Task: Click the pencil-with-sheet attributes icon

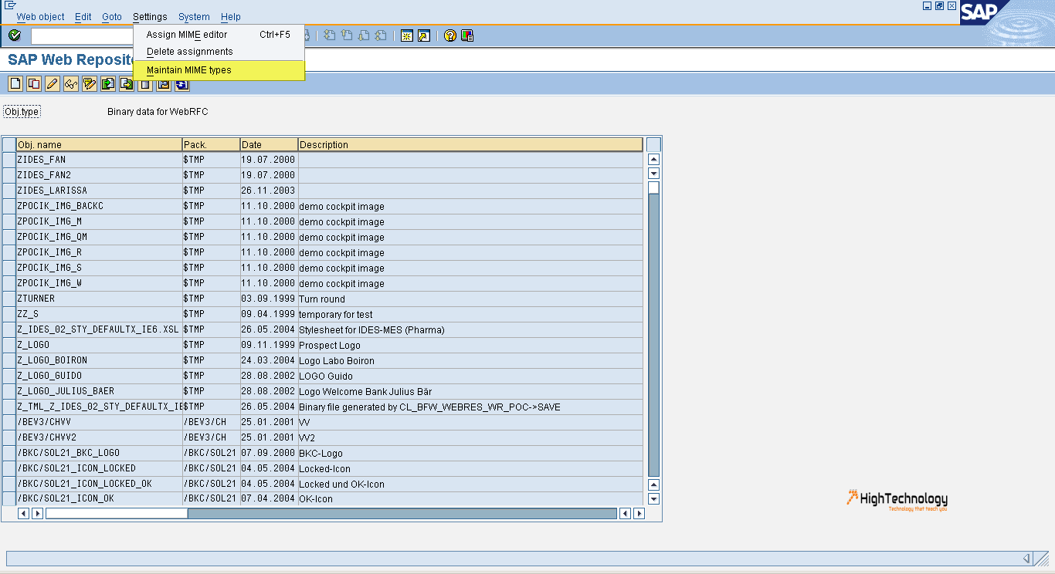Action: [90, 83]
